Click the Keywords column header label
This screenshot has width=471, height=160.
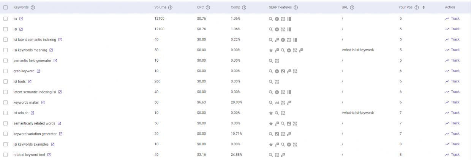21,8
